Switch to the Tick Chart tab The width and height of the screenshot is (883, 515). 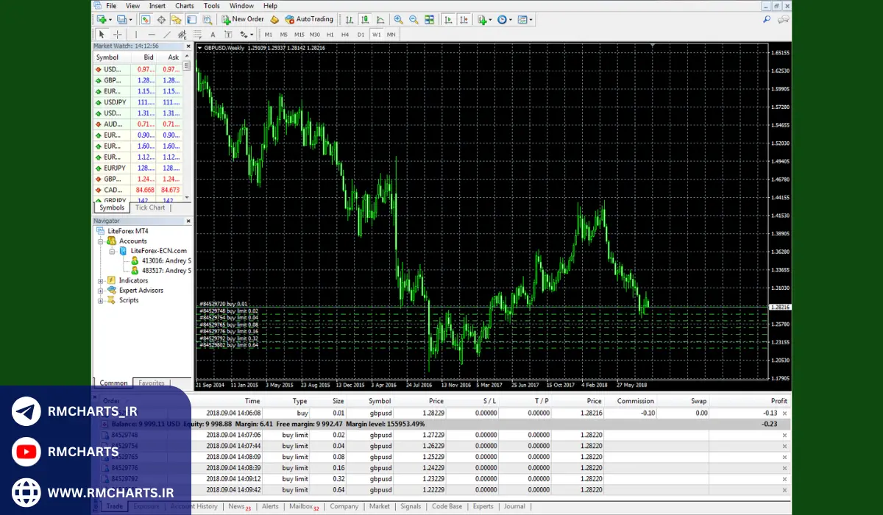(150, 207)
